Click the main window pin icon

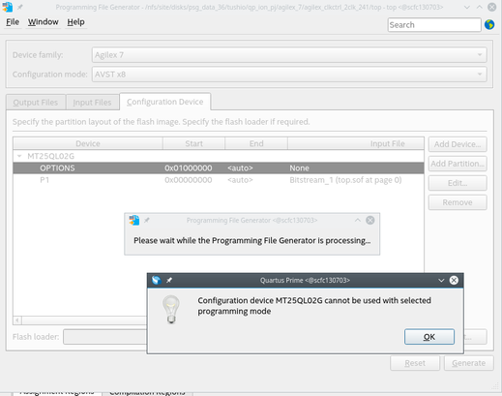(x=20, y=7)
